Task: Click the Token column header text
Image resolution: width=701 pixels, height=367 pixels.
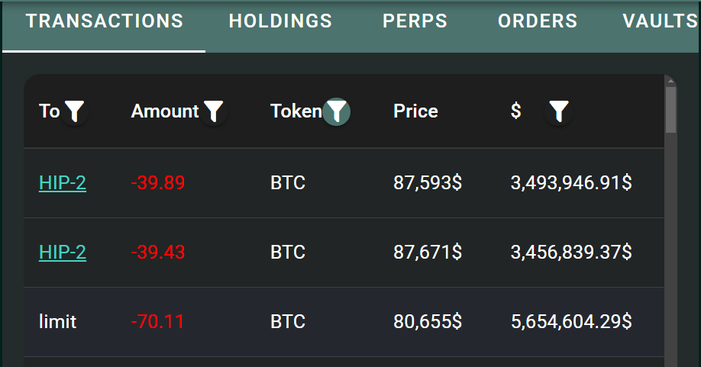Action: pos(296,111)
